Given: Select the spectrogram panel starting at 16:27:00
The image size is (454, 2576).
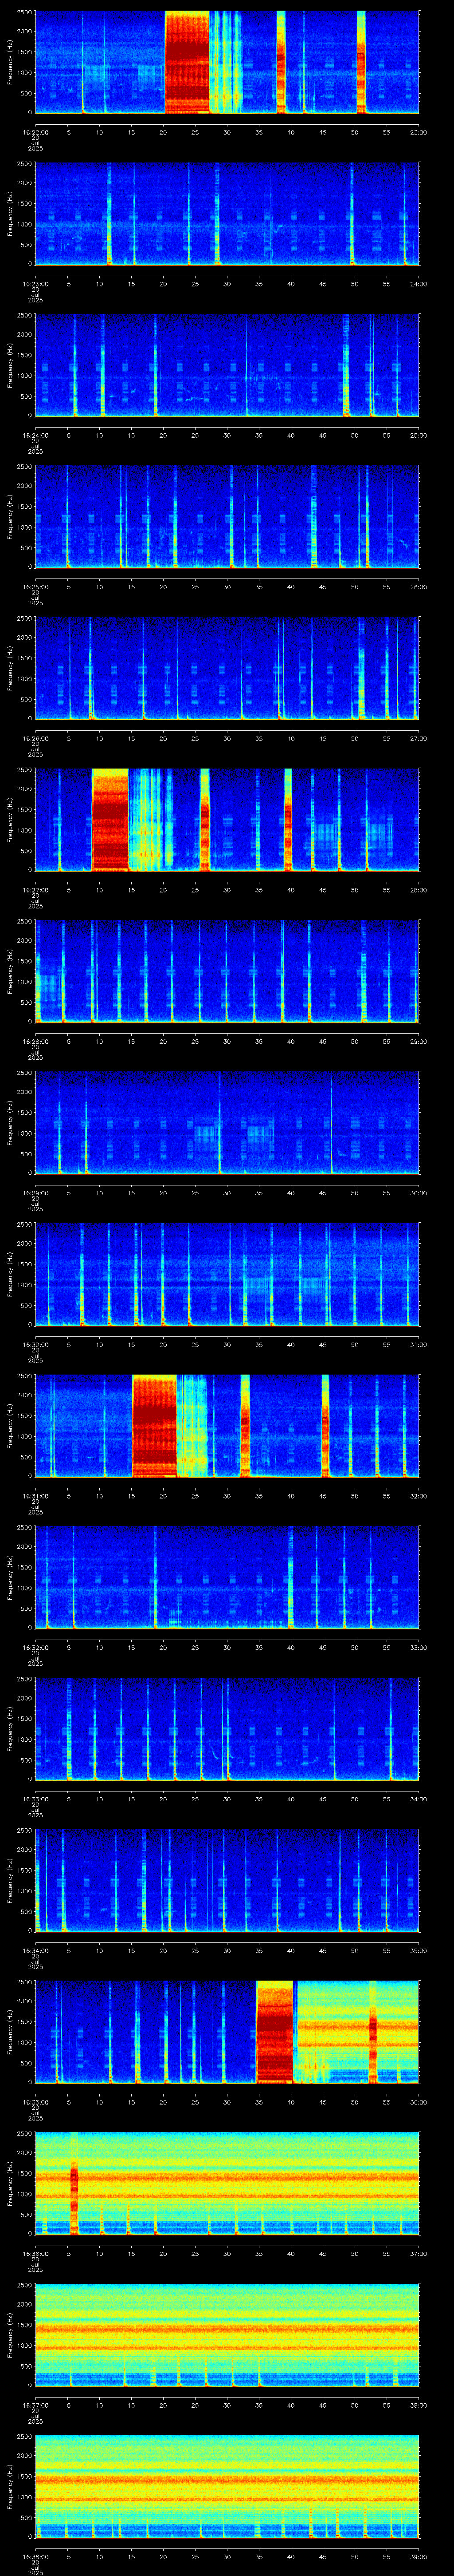Looking at the screenshot, I should 227,819.
